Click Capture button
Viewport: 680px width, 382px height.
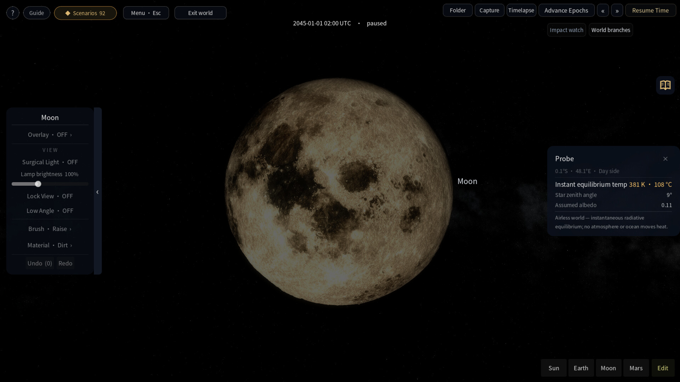click(x=489, y=11)
